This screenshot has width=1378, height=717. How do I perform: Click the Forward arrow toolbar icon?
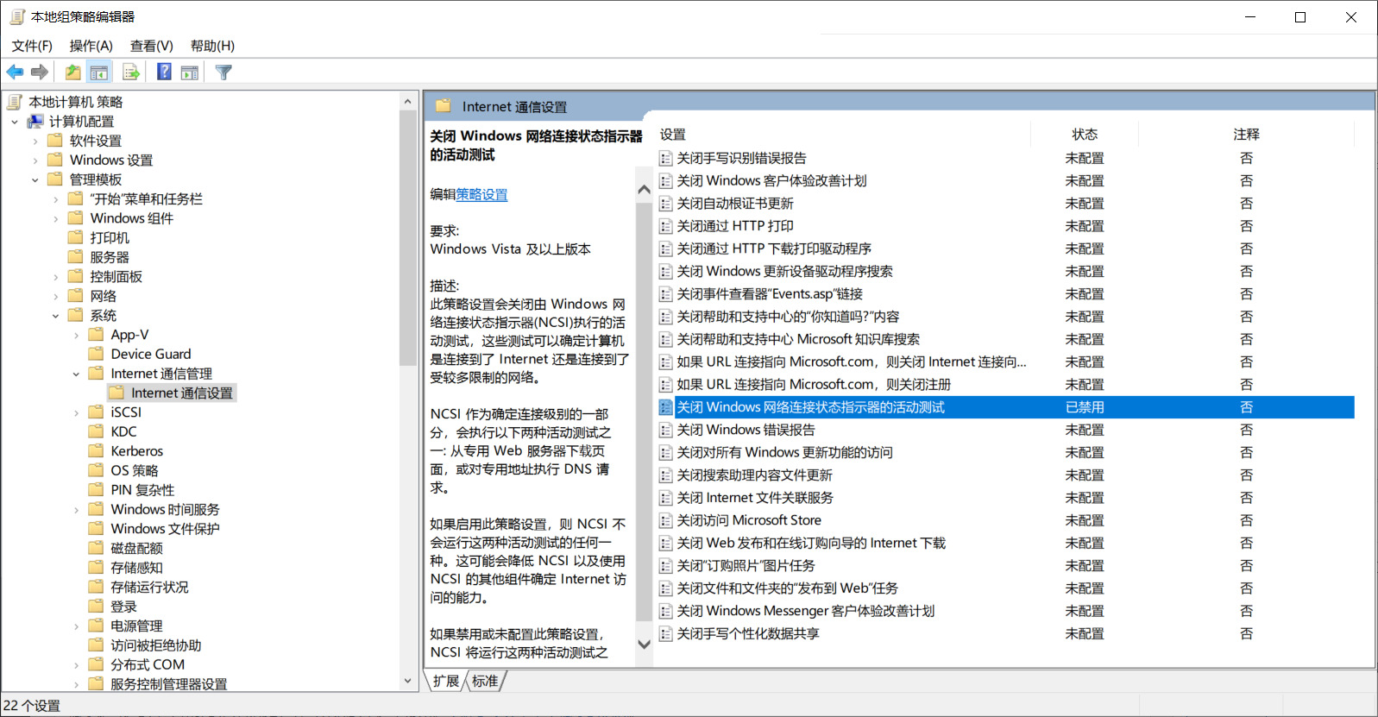pyautogui.click(x=40, y=72)
